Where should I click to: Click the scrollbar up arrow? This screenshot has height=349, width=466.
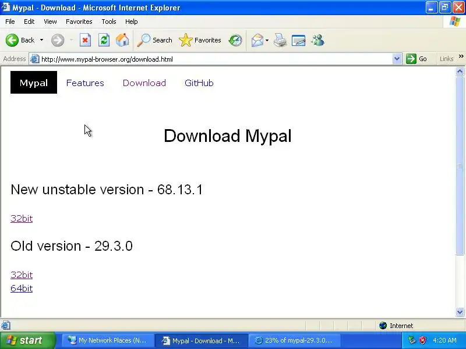[460, 71]
